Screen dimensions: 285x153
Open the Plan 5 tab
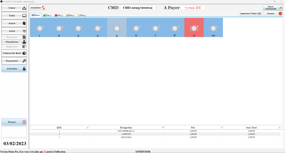click(82, 15)
